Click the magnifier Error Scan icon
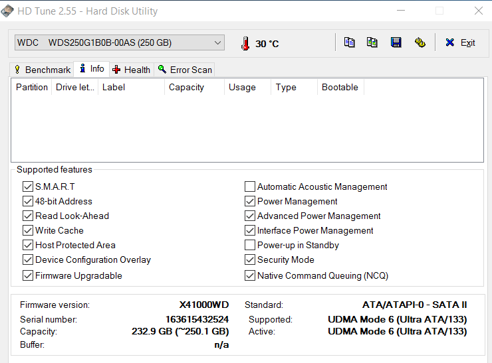 162,69
